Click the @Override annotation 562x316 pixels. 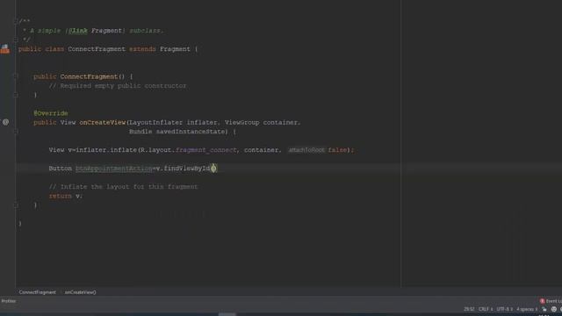(51, 113)
